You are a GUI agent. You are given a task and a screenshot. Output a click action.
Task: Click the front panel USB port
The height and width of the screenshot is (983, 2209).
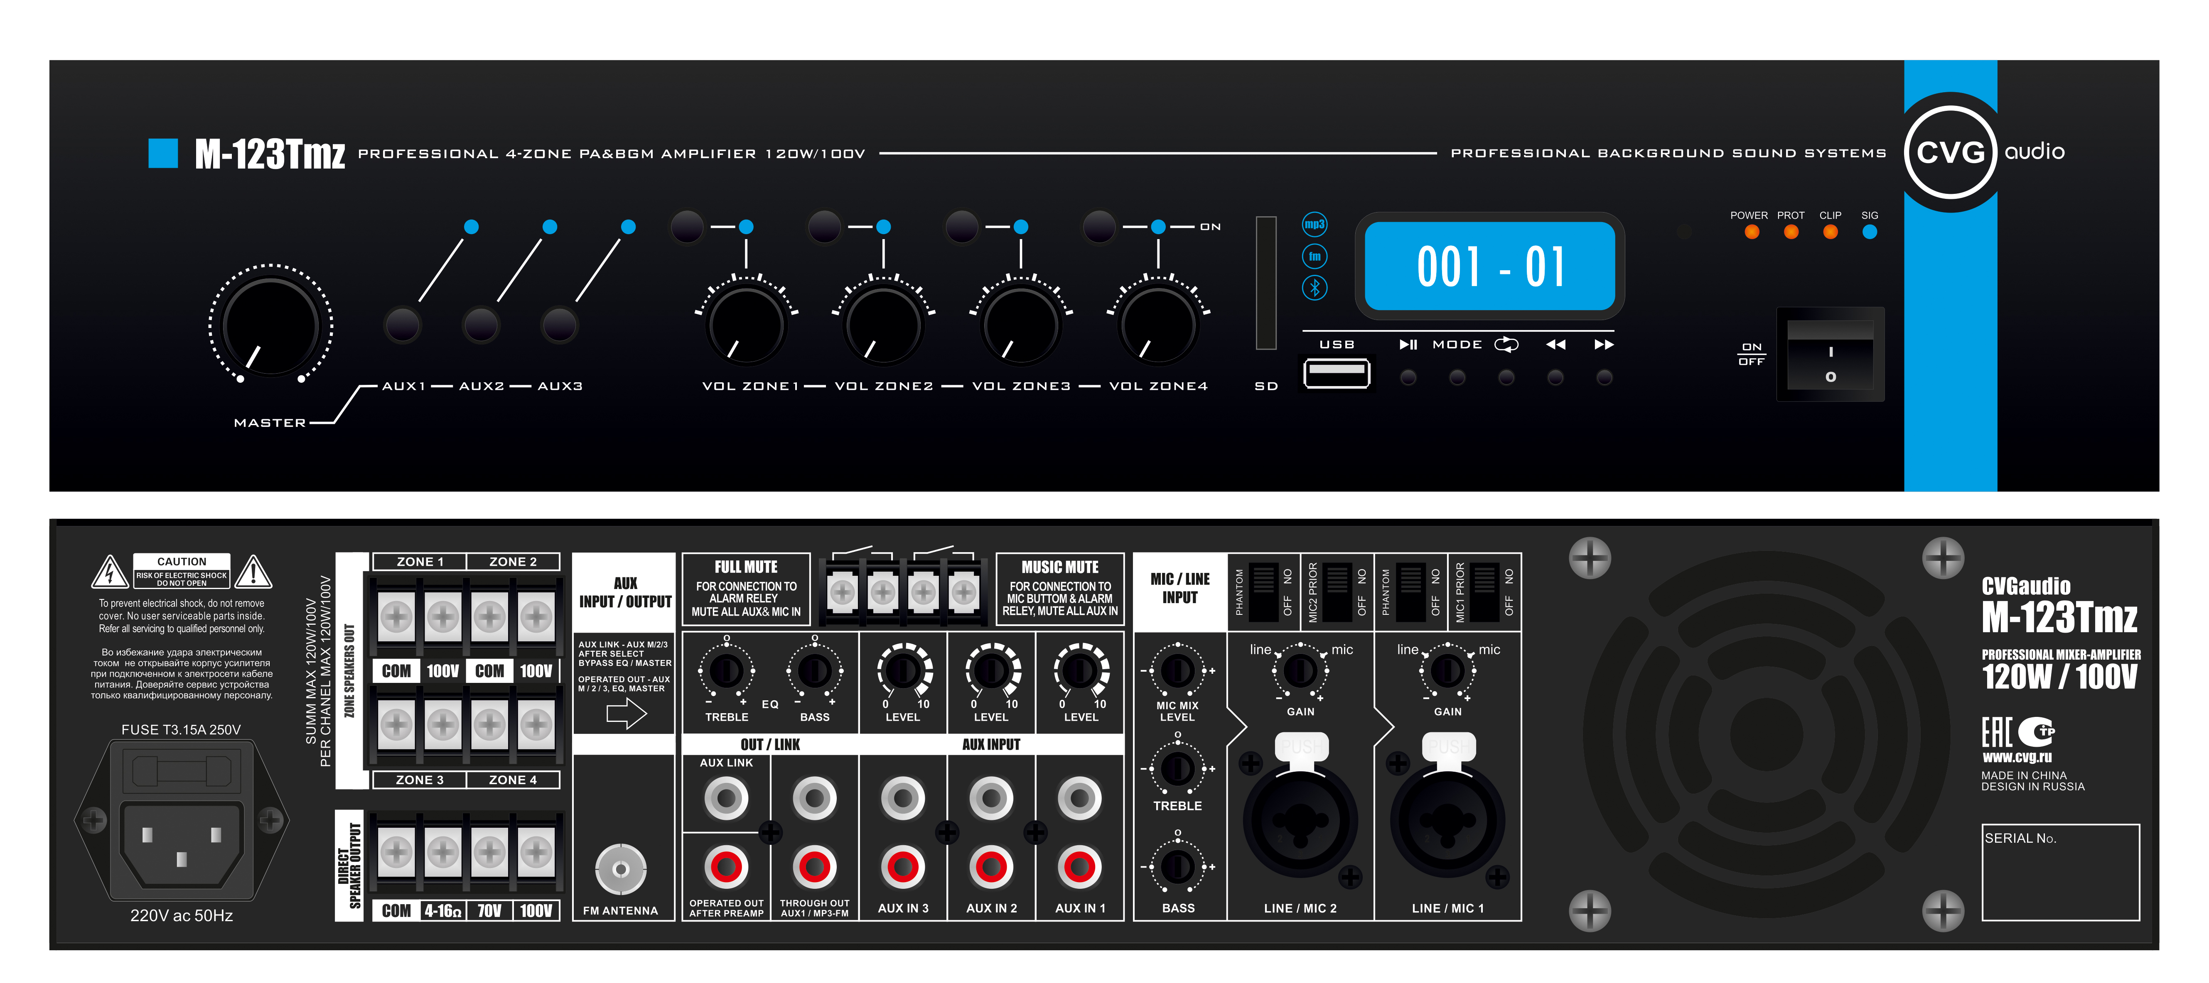tap(1336, 374)
